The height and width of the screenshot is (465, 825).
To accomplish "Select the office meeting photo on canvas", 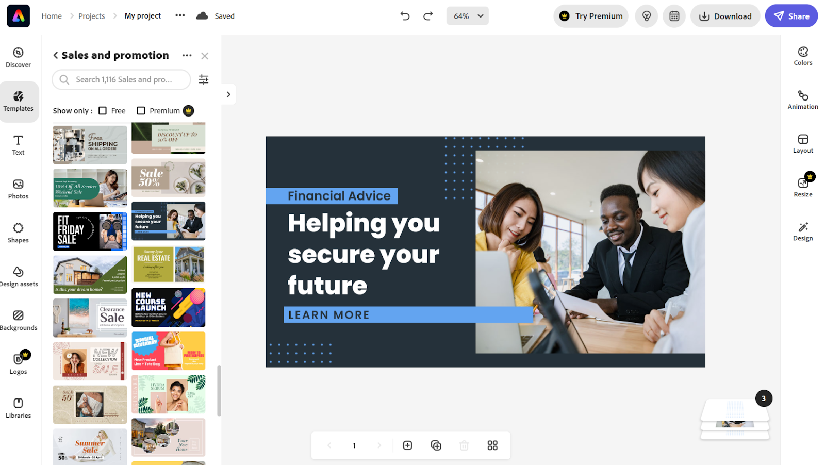I will click(x=590, y=252).
